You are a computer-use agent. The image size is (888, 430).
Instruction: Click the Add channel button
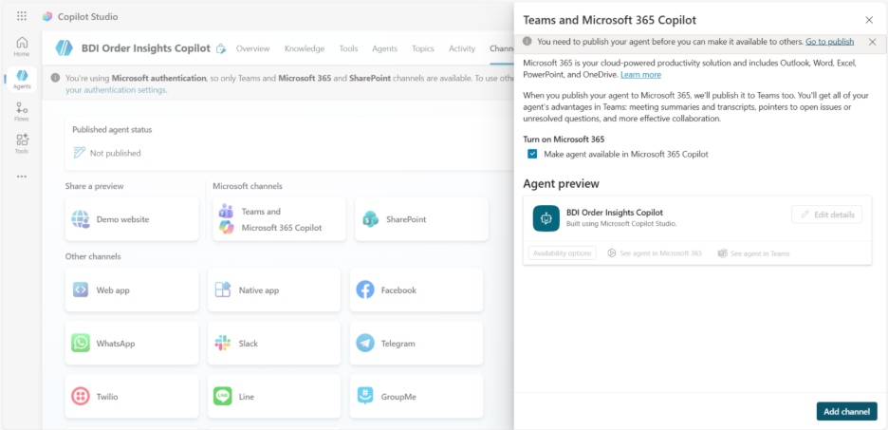point(846,411)
